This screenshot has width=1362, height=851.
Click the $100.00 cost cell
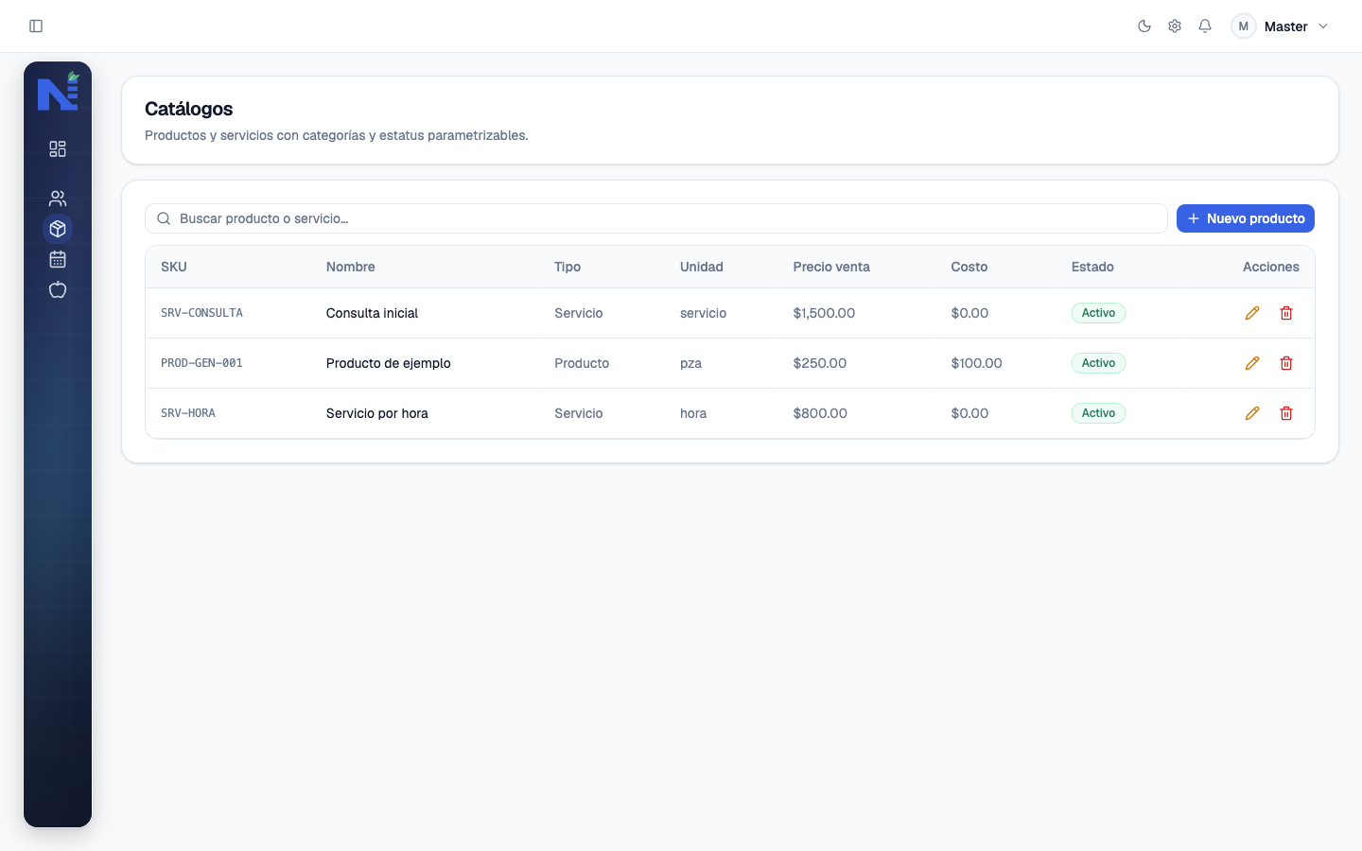(976, 363)
